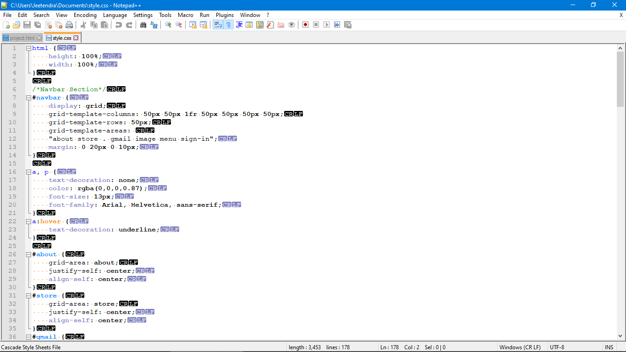Image resolution: width=626 pixels, height=352 pixels.
Task: Open the Window menu
Action: pos(250,15)
